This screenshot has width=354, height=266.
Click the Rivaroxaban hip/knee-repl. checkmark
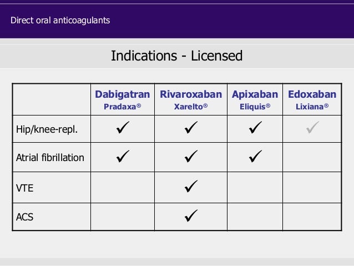click(x=191, y=127)
